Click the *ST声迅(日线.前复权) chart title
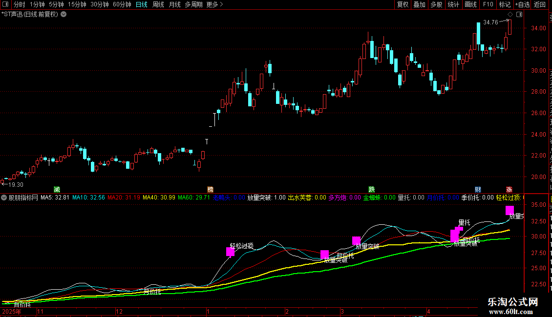Viewport: 552px width, 317px height. point(30,15)
